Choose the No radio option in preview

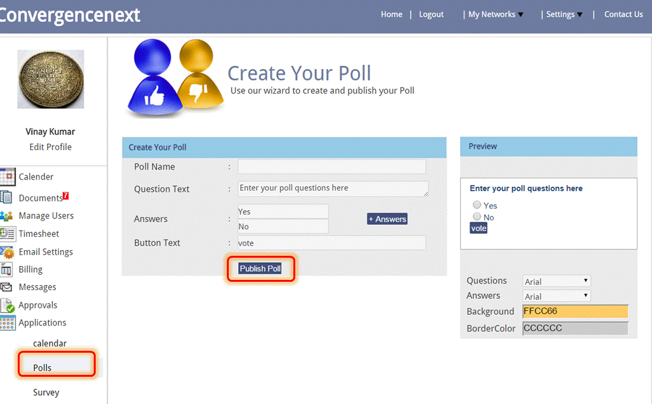coord(477,217)
